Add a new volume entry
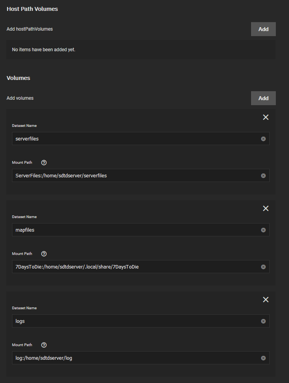The image size is (289, 383). click(x=263, y=98)
